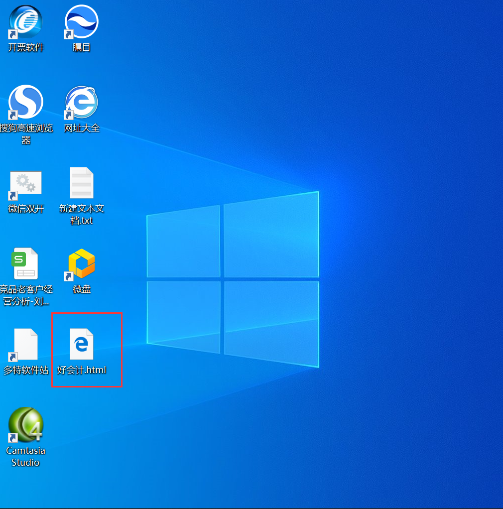Click the '好会计.html' file name label
503x509 pixels.
(82, 370)
